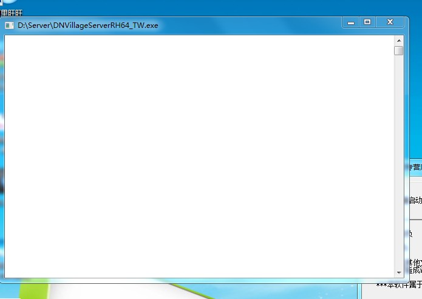This screenshot has width=422, height=299.
Task: Click the scrollbar up arrow in console
Action: click(399, 41)
